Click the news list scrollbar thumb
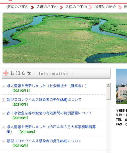The height and width of the screenshot is (153, 127). point(108,93)
